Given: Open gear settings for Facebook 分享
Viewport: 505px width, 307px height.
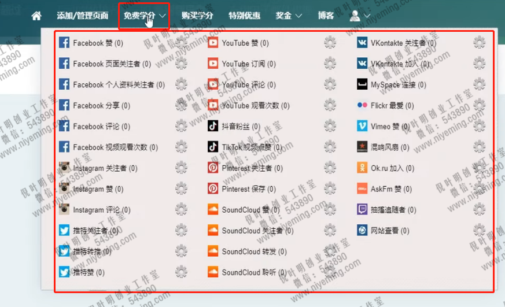Looking at the screenshot, I should [181, 105].
